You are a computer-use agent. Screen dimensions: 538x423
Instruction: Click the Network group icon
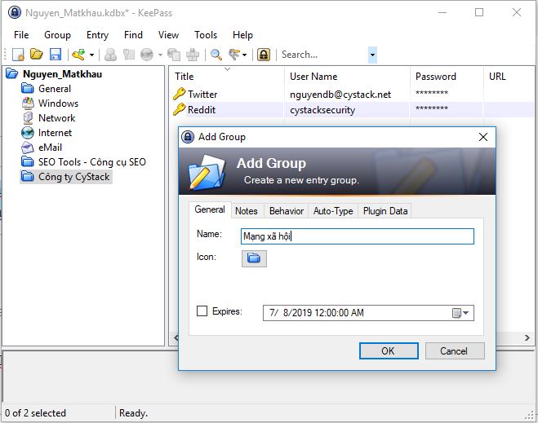[28, 118]
